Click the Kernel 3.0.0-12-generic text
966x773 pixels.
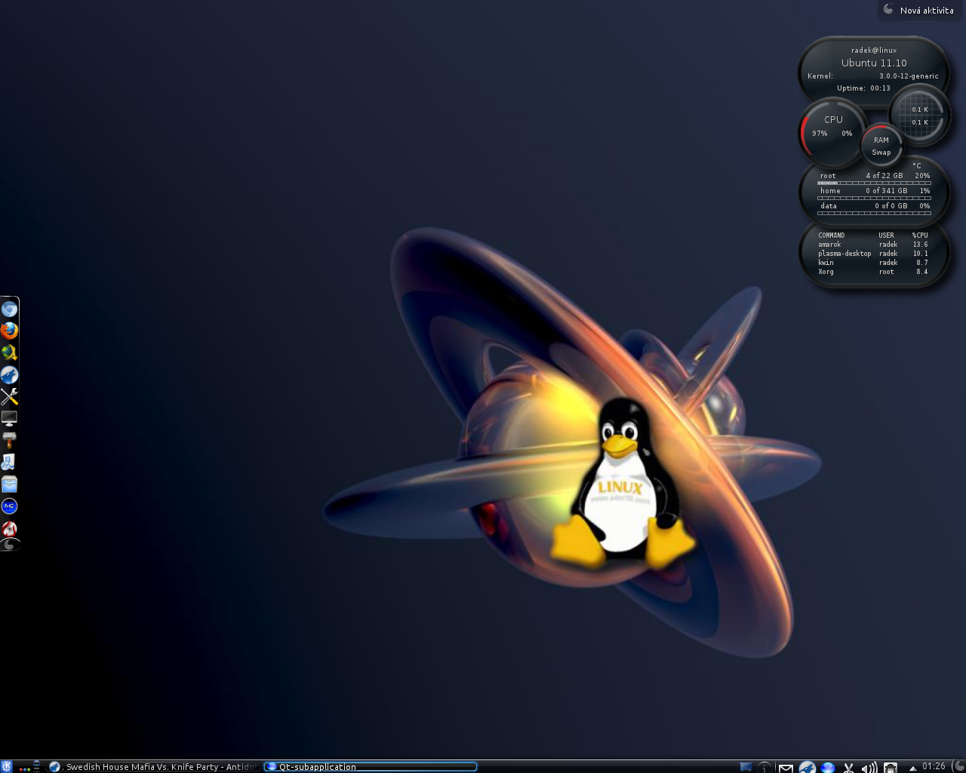873,76
